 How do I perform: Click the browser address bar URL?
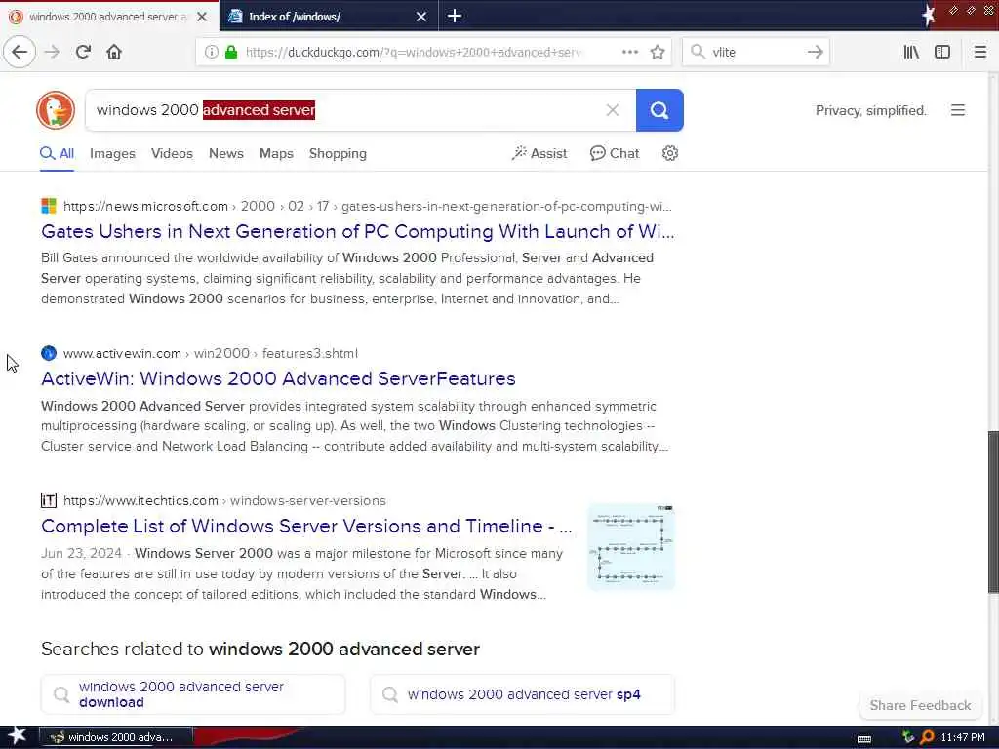413,52
